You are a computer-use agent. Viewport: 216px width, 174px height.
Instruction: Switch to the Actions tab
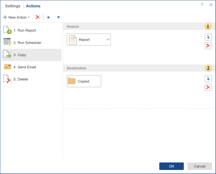point(33,6)
